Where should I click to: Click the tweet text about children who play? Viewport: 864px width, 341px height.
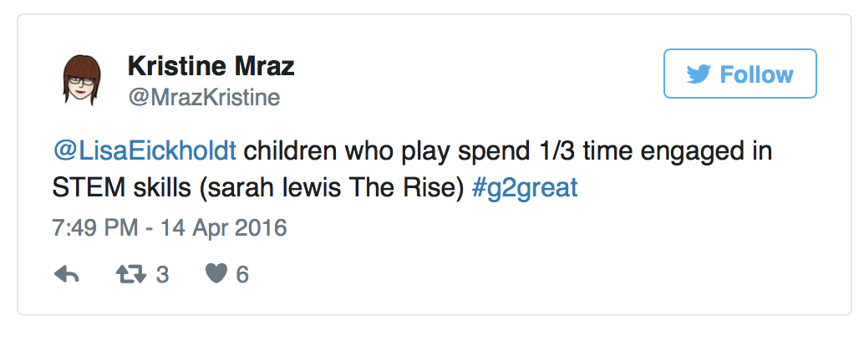pyautogui.click(x=412, y=170)
